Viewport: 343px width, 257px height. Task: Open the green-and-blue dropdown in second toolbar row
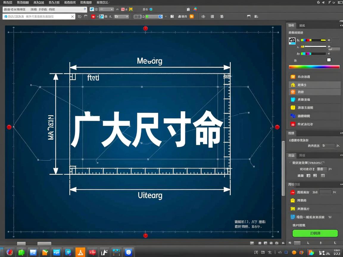(154, 17)
